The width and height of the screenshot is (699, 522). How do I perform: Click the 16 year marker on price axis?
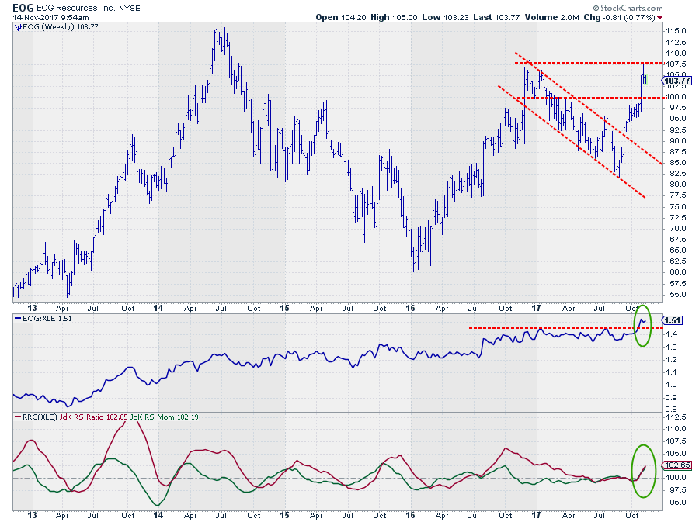[x=411, y=308]
